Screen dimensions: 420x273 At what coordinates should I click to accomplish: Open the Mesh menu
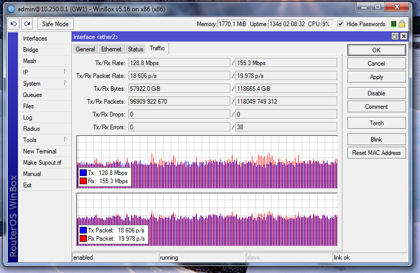click(44, 61)
